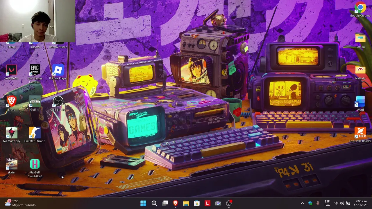Viewport: 372px width, 209px height.
Task: Select the skate. desktop icon
Action: pyautogui.click(x=12, y=166)
